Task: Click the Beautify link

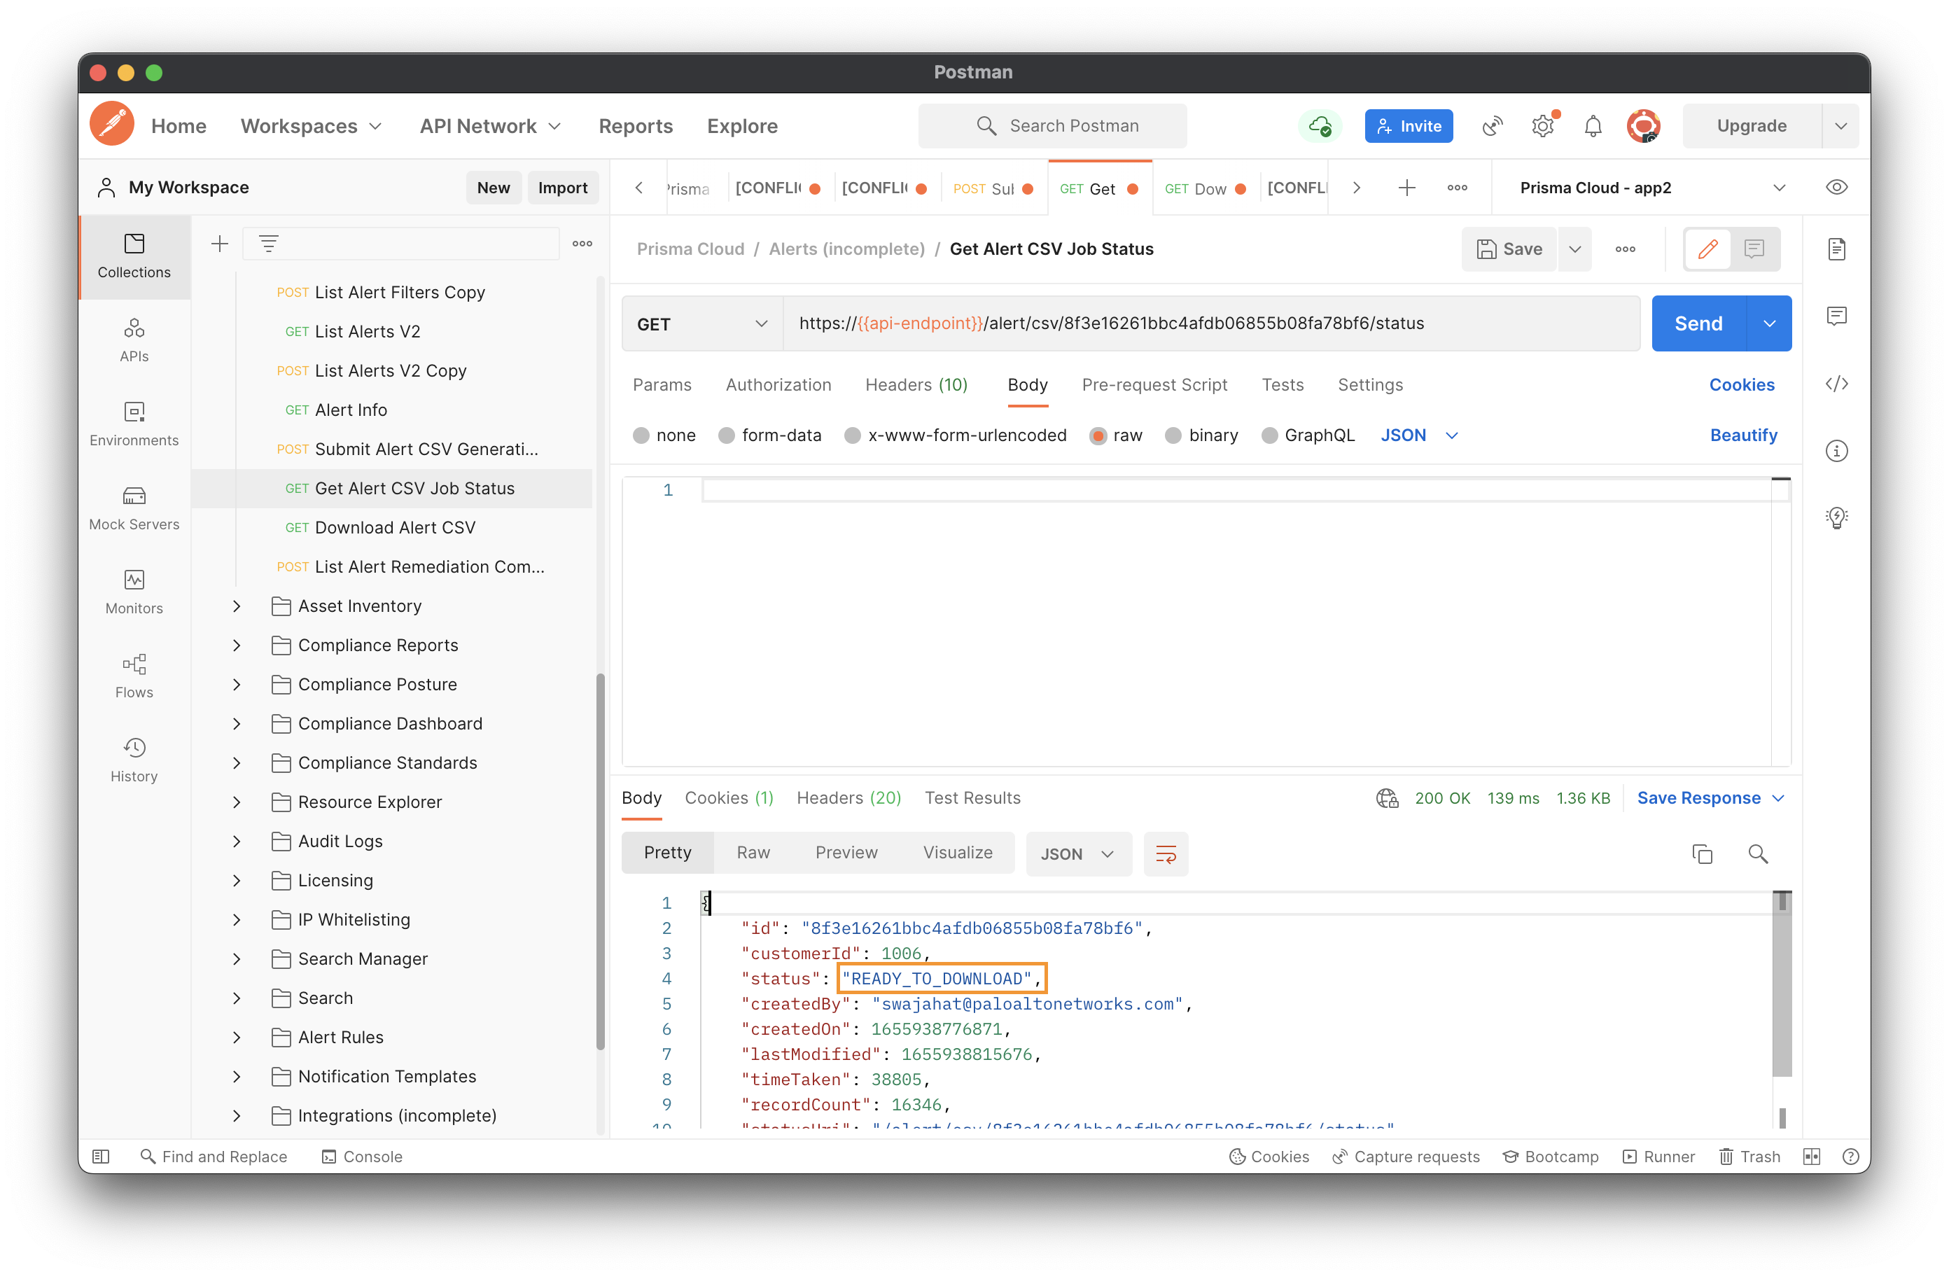Action: (x=1742, y=435)
